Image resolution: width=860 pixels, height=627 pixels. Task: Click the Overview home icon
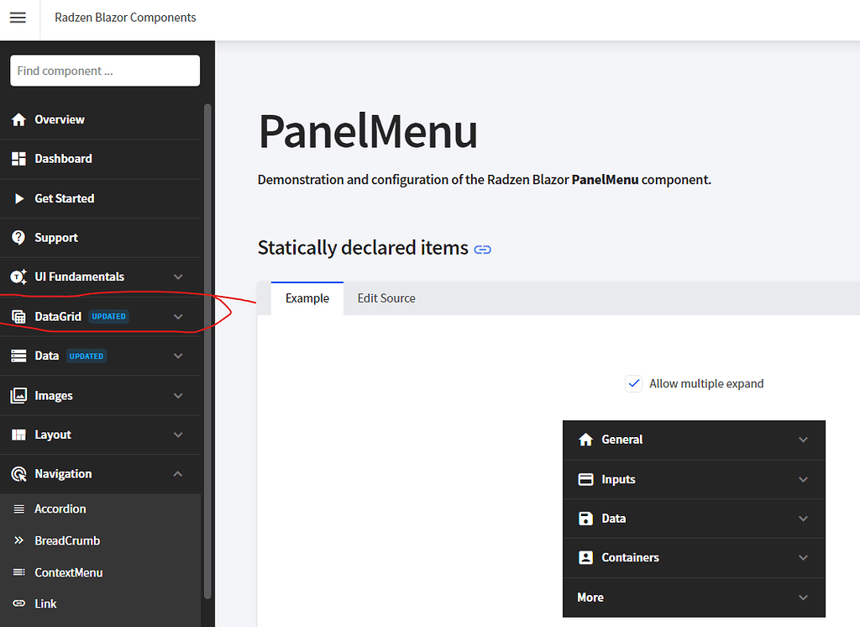(18, 119)
